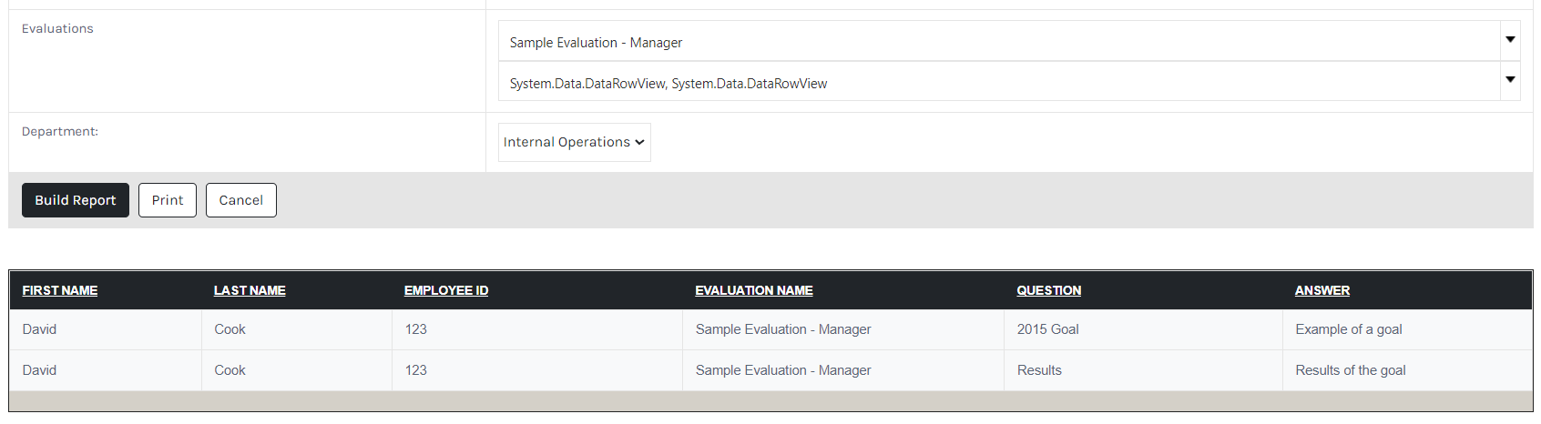Select the 'Example of a goal' answer cell
Screen dimensions: 1541x424
(x=1407, y=329)
